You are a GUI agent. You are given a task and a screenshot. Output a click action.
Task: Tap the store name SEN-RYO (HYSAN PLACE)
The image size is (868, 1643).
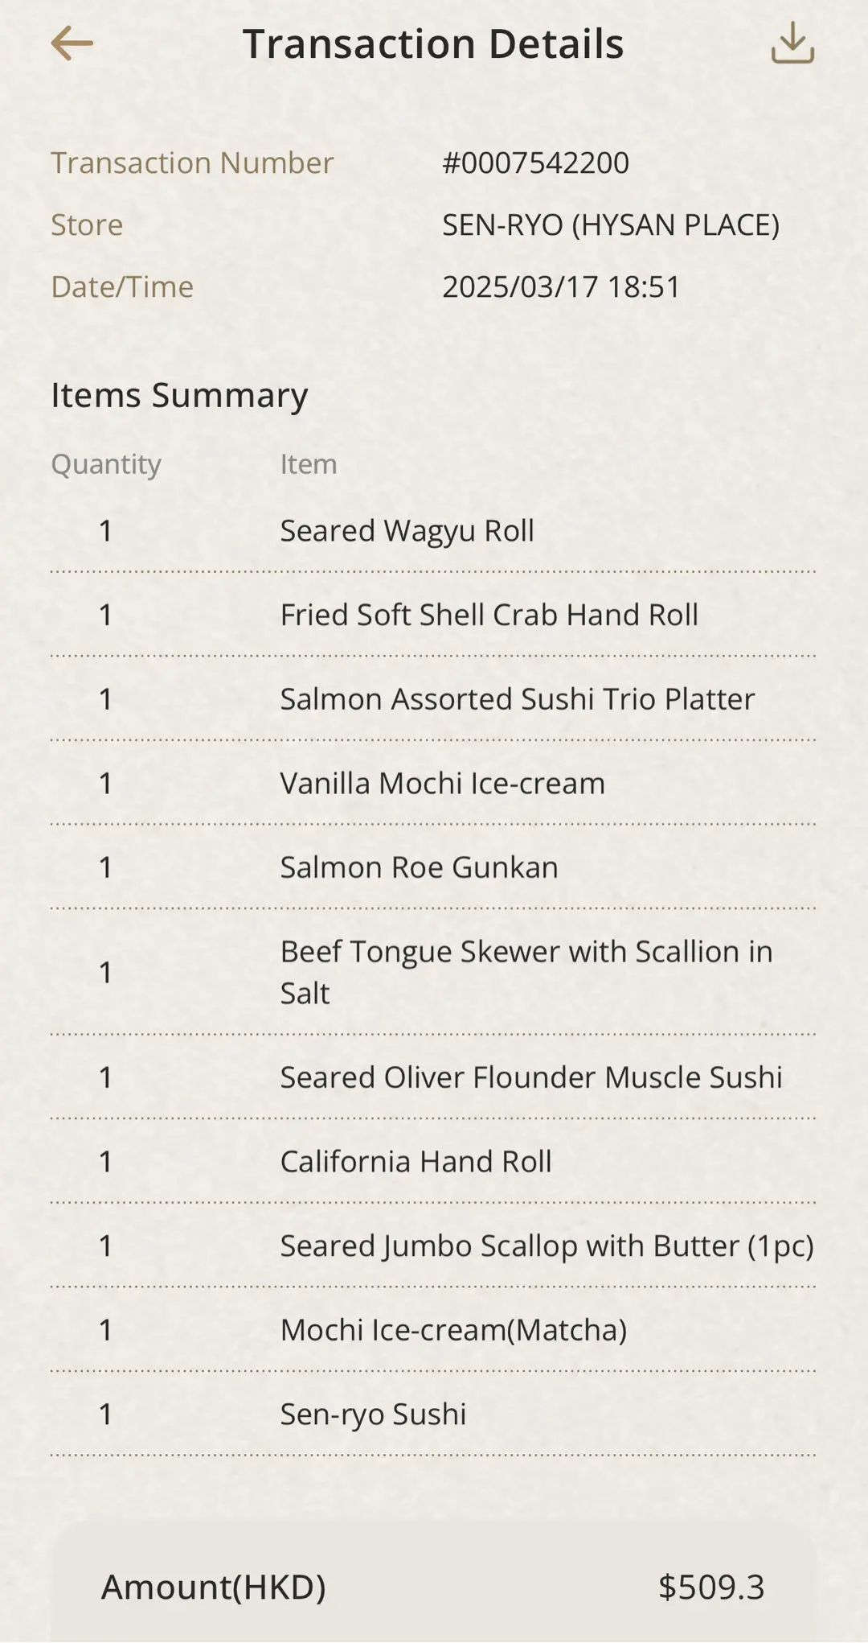611,225
